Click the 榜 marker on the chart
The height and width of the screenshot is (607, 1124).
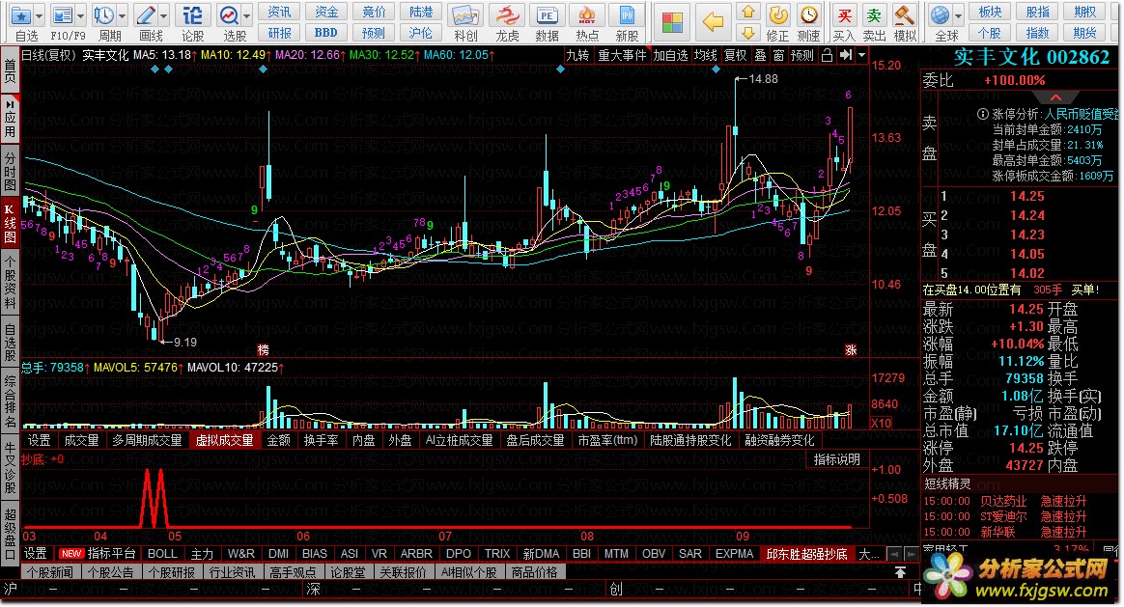(263, 349)
